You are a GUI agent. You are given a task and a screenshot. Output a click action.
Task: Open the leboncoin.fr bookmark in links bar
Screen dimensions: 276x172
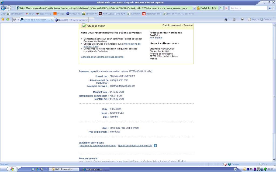pos(89,14)
